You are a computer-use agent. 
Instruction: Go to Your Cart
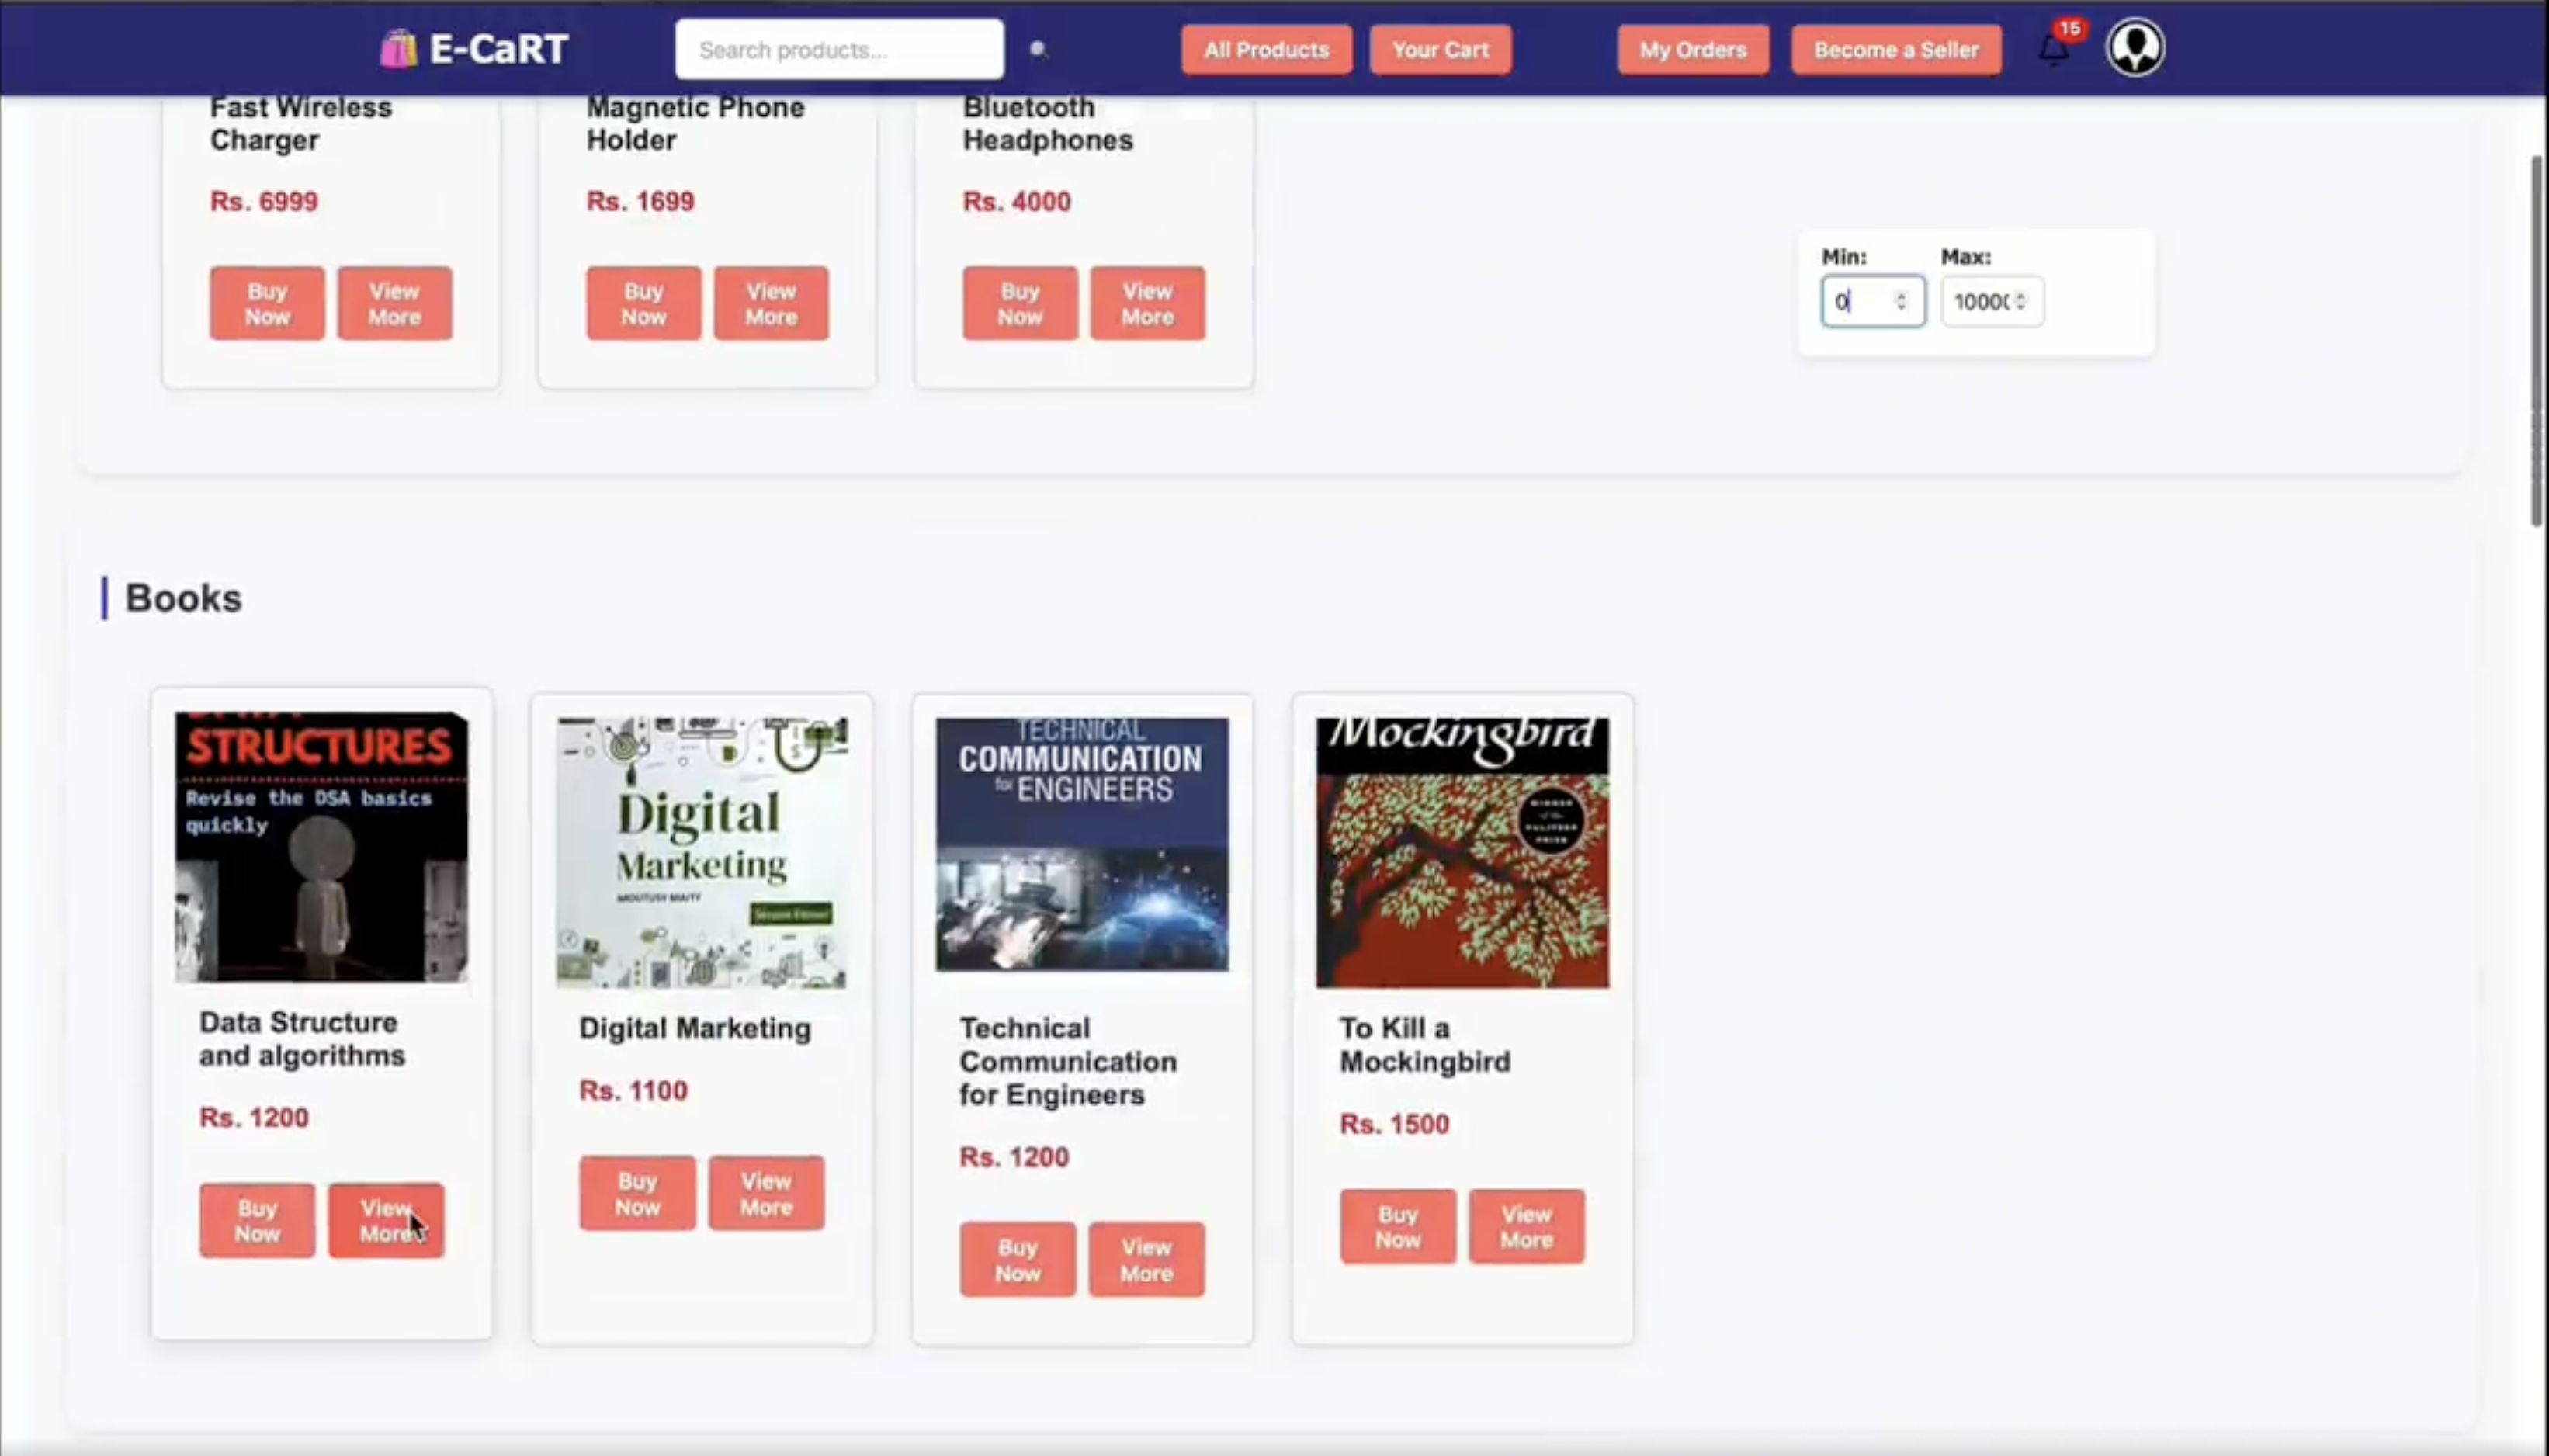[x=1439, y=50]
